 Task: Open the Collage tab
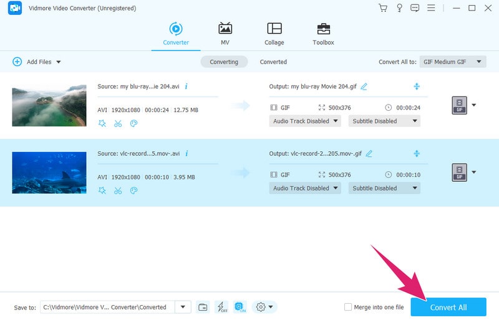point(274,34)
